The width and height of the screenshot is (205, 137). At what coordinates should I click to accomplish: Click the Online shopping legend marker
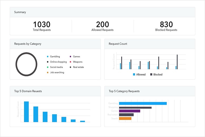click(x=48, y=62)
